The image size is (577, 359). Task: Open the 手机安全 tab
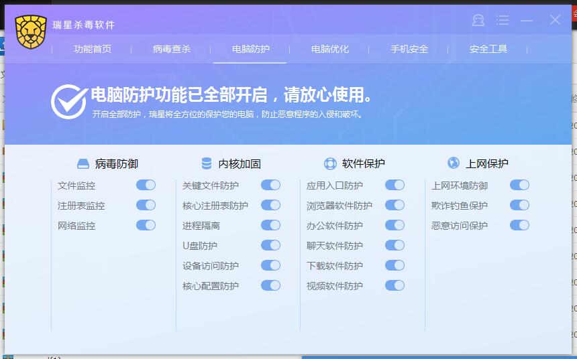(x=409, y=49)
